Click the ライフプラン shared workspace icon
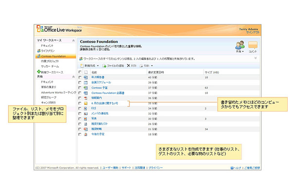The height and width of the screenshot is (195, 297). tap(39, 51)
